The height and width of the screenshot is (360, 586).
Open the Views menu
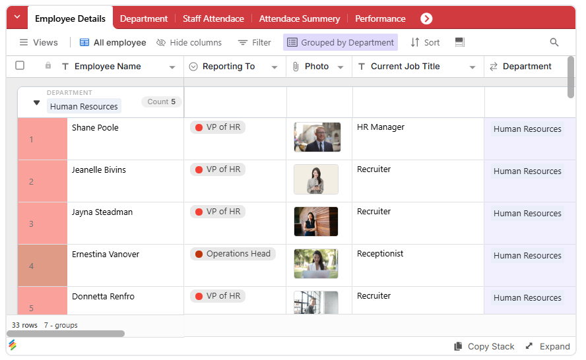(38, 43)
